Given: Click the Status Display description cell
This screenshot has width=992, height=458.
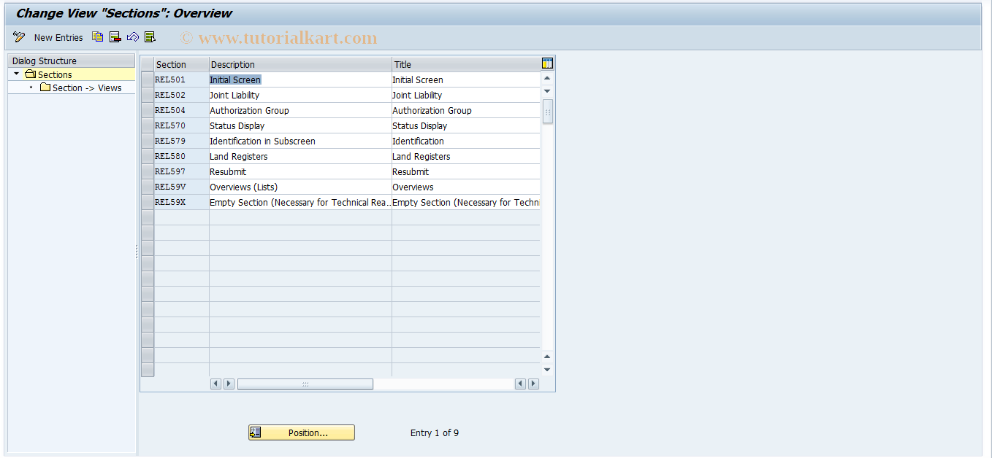Looking at the screenshot, I should 300,125.
